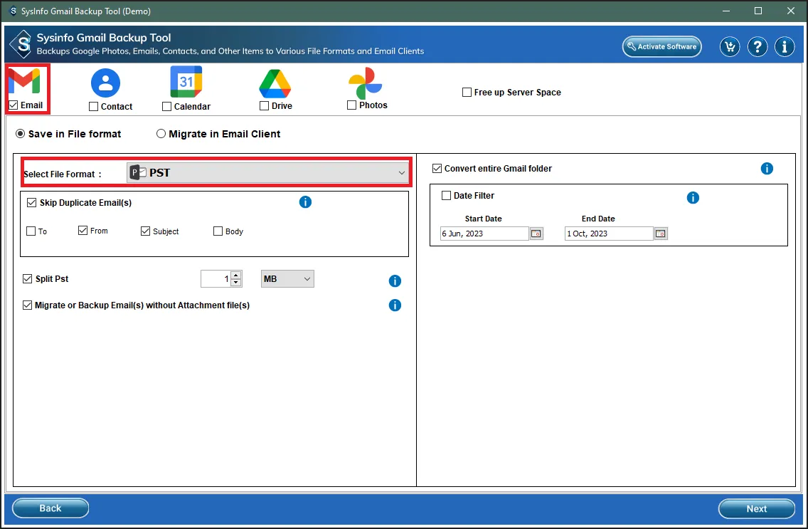Screen dimensions: 808x529
Task: Uncheck the From duplicate filter
Action: point(83,231)
